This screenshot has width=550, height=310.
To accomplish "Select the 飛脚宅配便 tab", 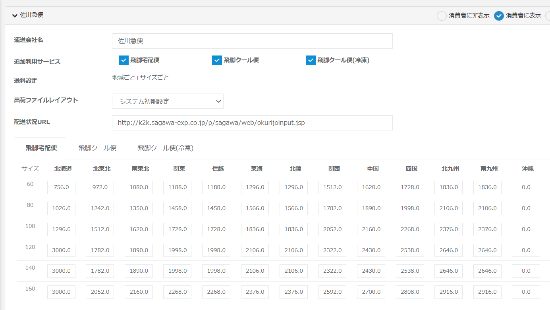I will (x=41, y=148).
